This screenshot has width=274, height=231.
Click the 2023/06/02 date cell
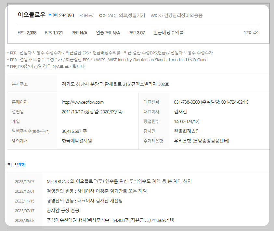coord(25,221)
